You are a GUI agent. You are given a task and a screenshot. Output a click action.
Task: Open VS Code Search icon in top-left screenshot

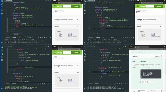pyautogui.click(x=2, y=4)
